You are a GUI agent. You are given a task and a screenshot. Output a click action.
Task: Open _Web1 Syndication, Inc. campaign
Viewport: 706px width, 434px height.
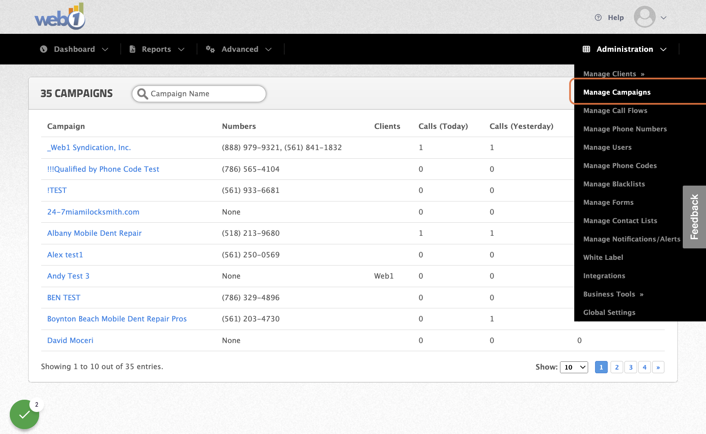[89, 148]
